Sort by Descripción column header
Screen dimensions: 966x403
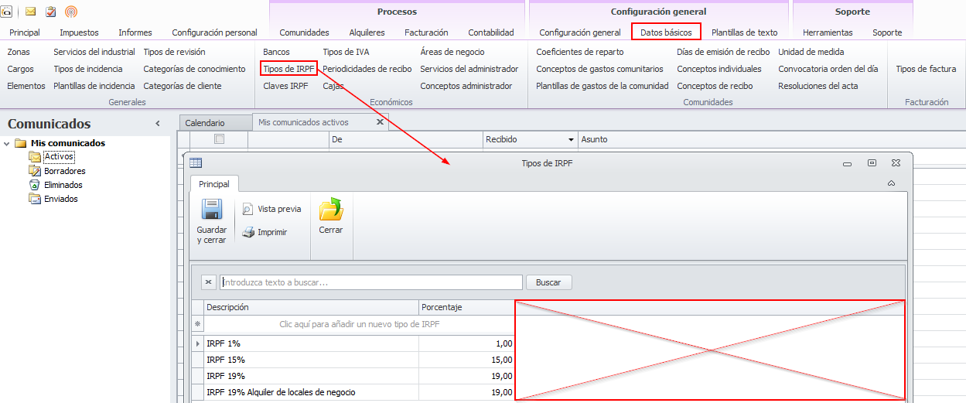point(311,307)
